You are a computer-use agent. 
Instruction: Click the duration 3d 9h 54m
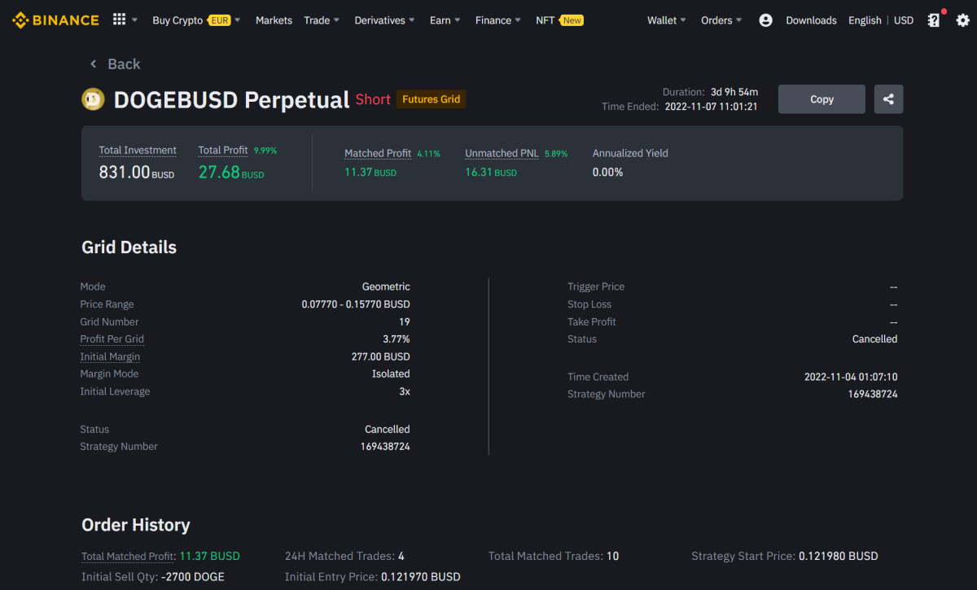(734, 92)
